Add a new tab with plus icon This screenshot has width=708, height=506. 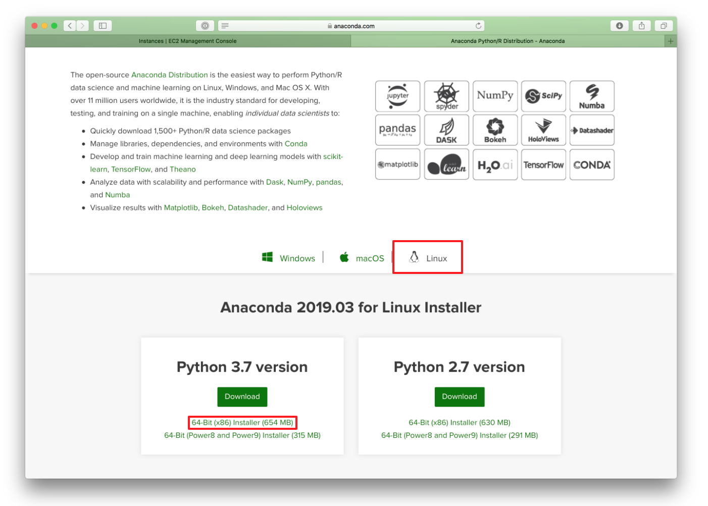[671, 41]
